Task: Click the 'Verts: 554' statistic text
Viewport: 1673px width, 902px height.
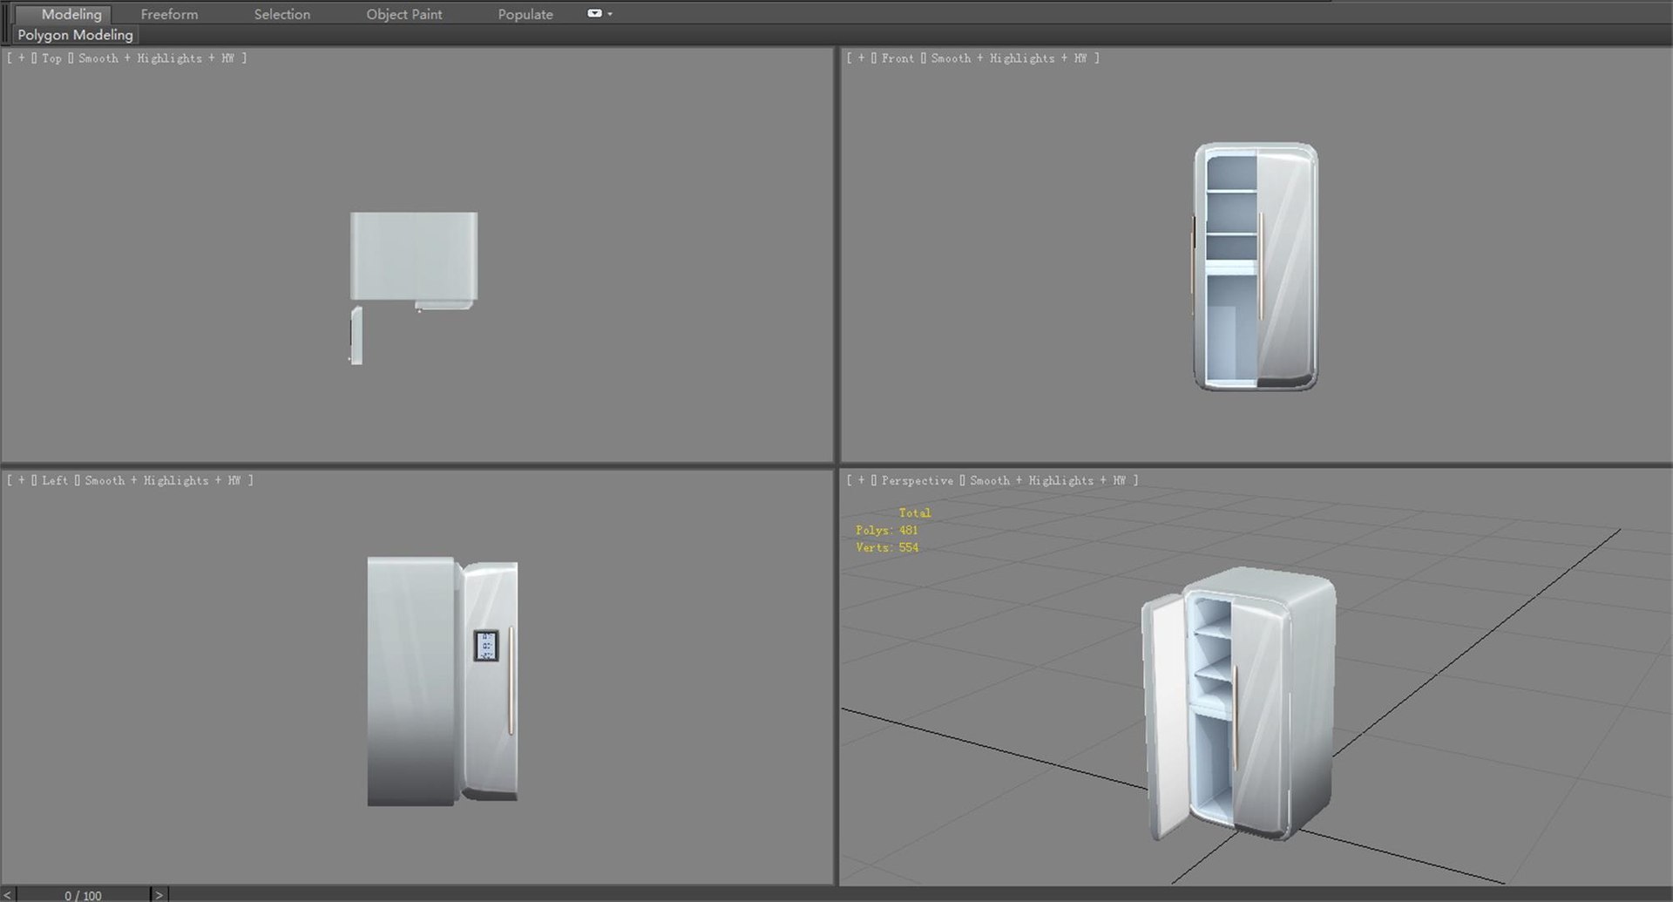Action: 886,547
